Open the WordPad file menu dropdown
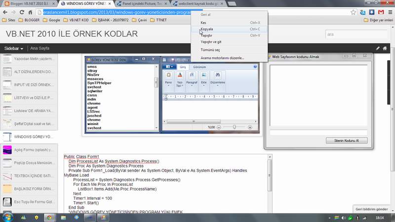395x222 pixels. point(169,67)
